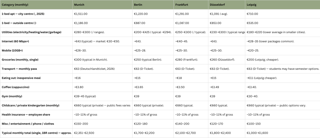Select the Category (monthly) header cell
Screen dimensions: 320x138
pyautogui.click(x=16, y=5)
